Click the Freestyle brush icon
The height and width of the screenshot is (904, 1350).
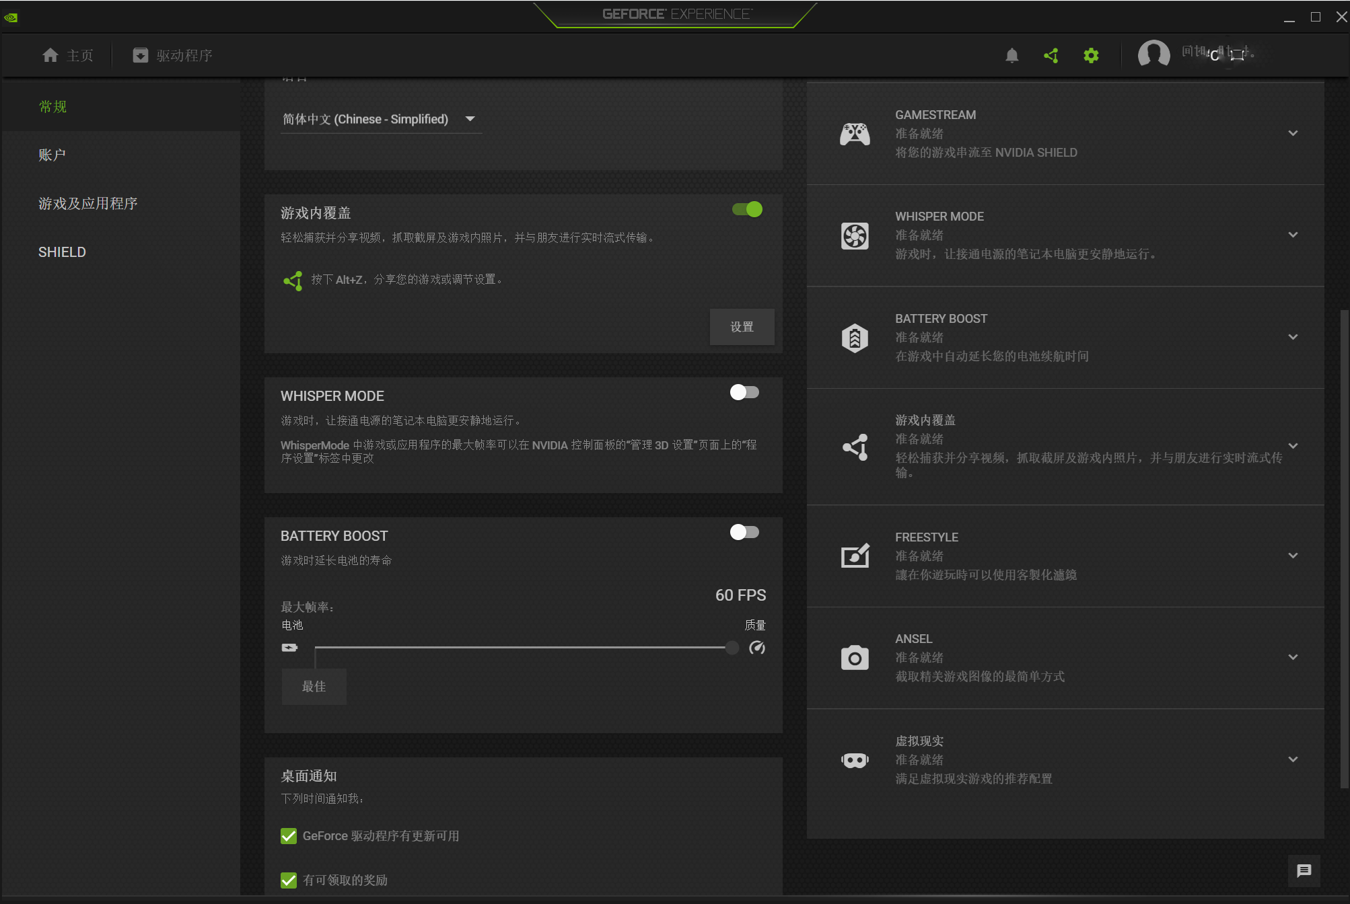[x=855, y=556]
